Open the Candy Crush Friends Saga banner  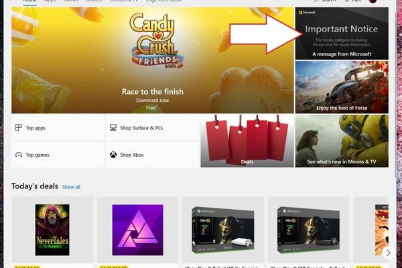tap(153, 60)
